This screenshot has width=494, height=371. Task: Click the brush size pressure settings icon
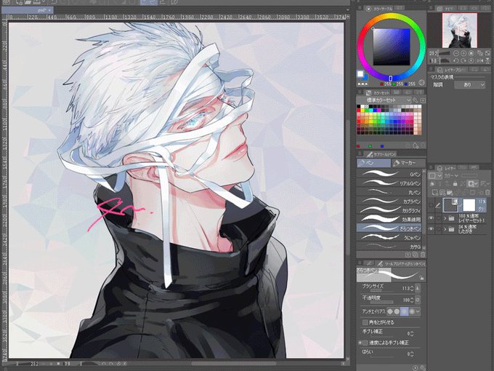coord(418,288)
